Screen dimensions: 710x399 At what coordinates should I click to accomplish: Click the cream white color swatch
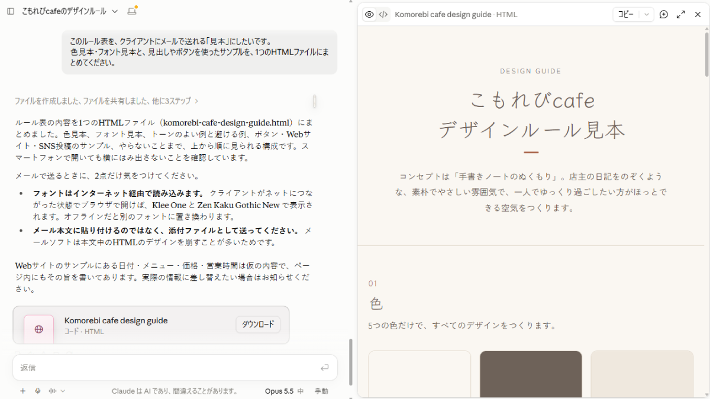point(419,374)
